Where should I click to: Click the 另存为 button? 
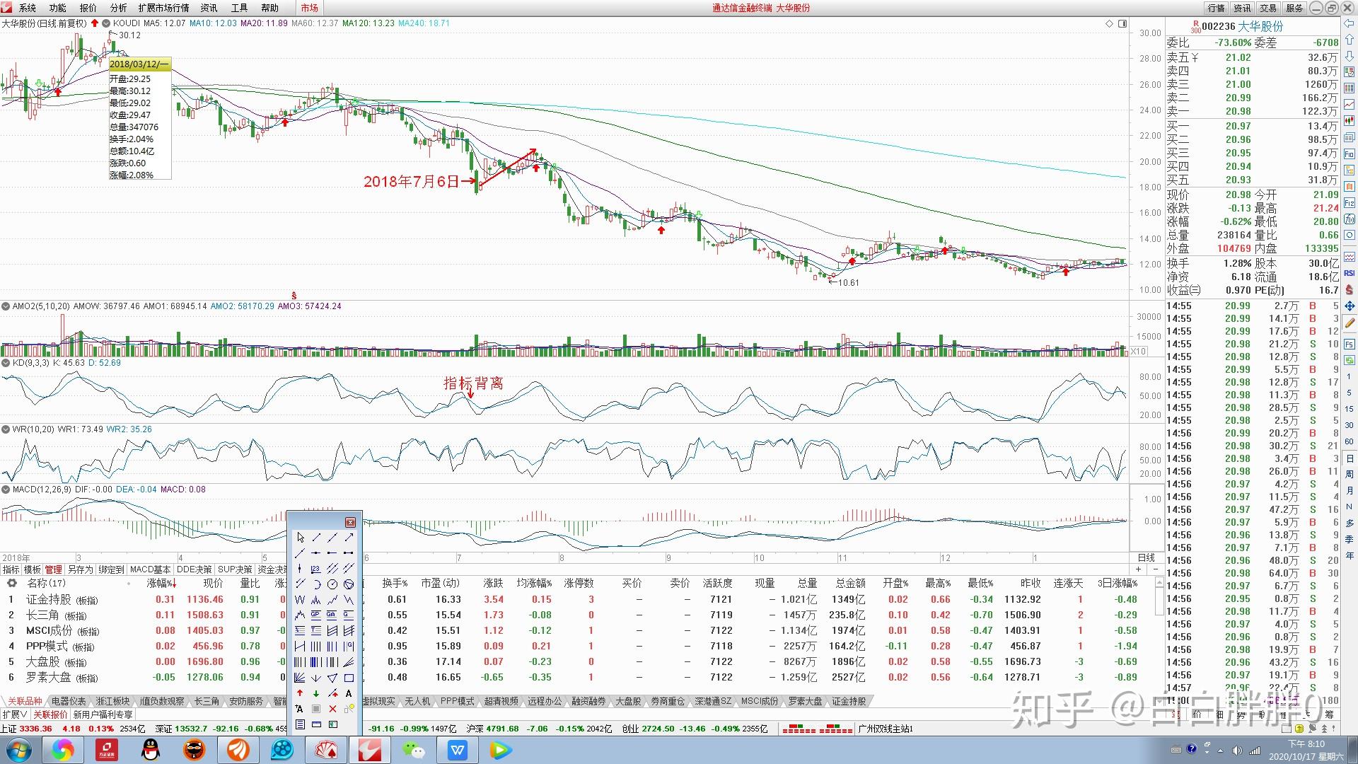(80, 569)
